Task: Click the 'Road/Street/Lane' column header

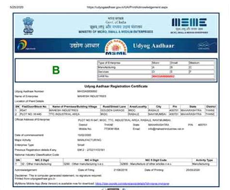Action: coord(114,107)
